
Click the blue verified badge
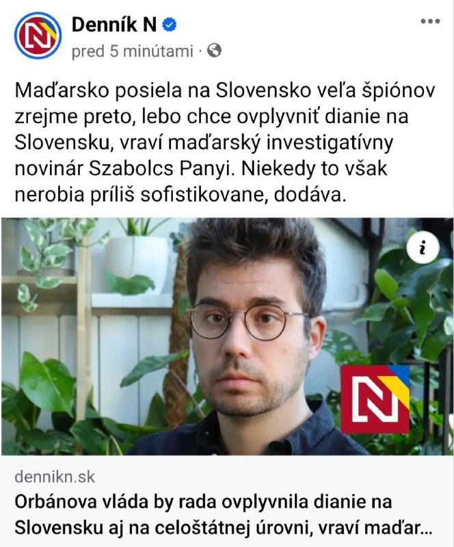point(170,25)
